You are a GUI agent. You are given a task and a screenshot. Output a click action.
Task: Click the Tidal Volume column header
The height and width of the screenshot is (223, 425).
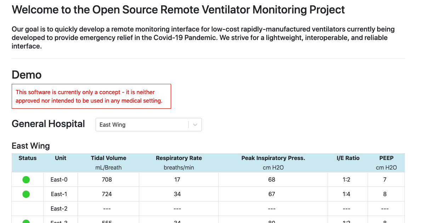point(108,158)
